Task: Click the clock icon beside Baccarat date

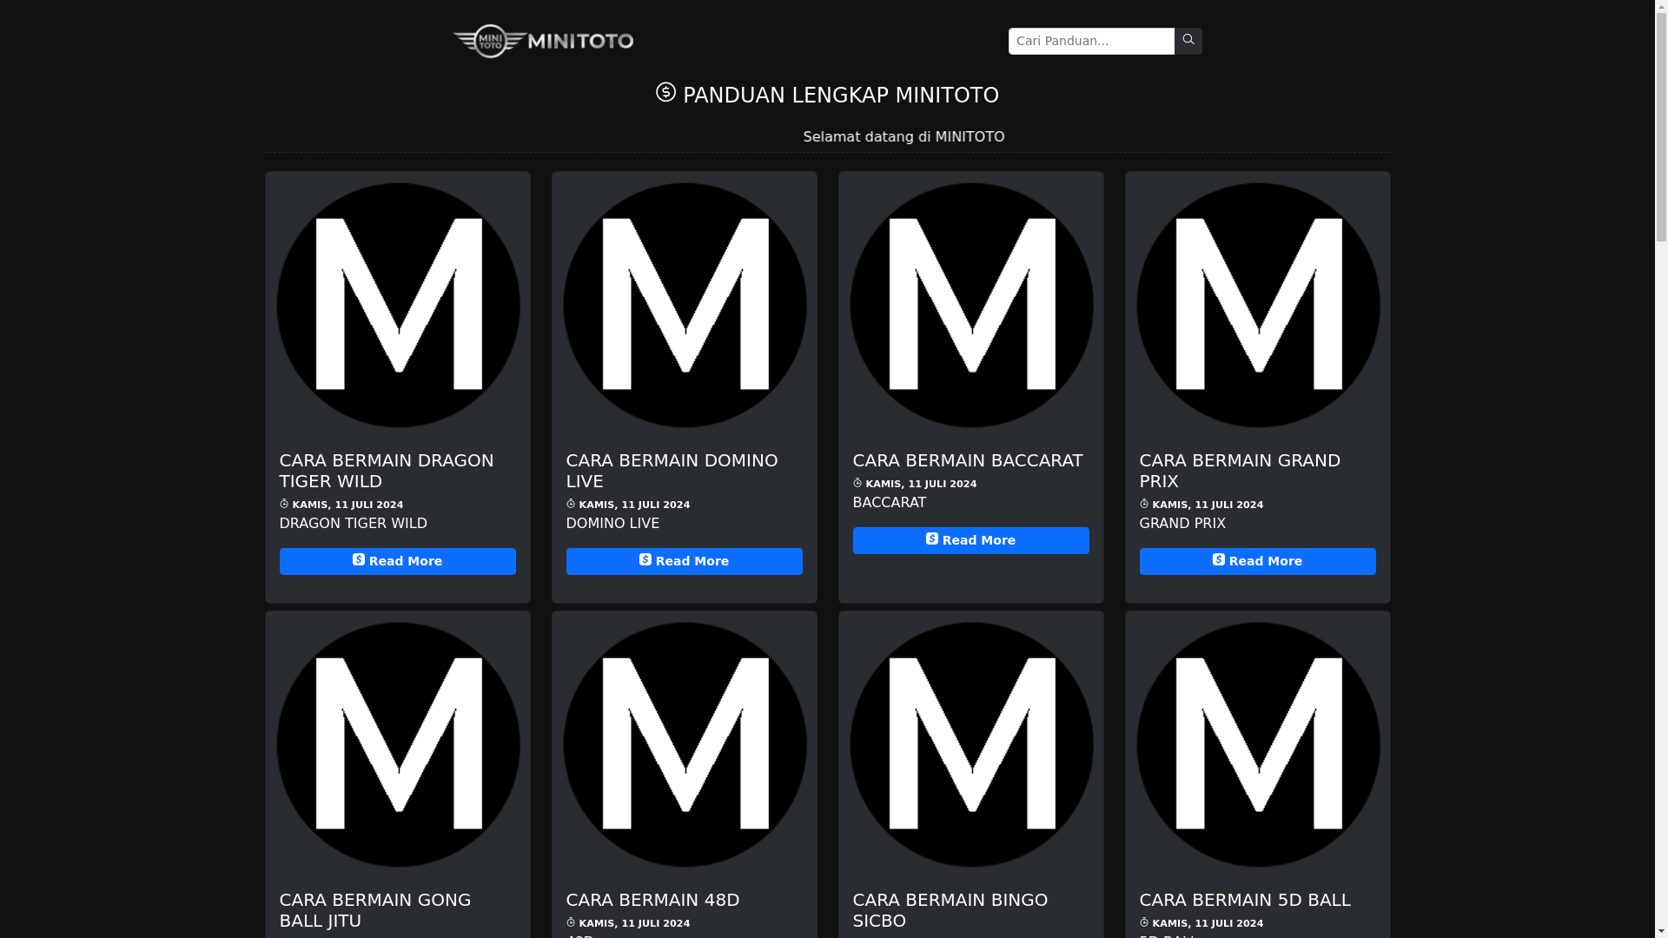Action: click(857, 483)
